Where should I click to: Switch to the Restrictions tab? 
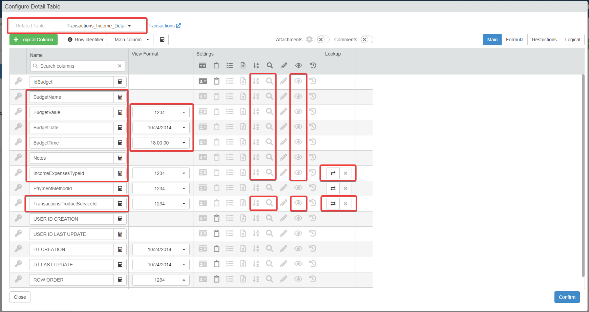(x=544, y=40)
